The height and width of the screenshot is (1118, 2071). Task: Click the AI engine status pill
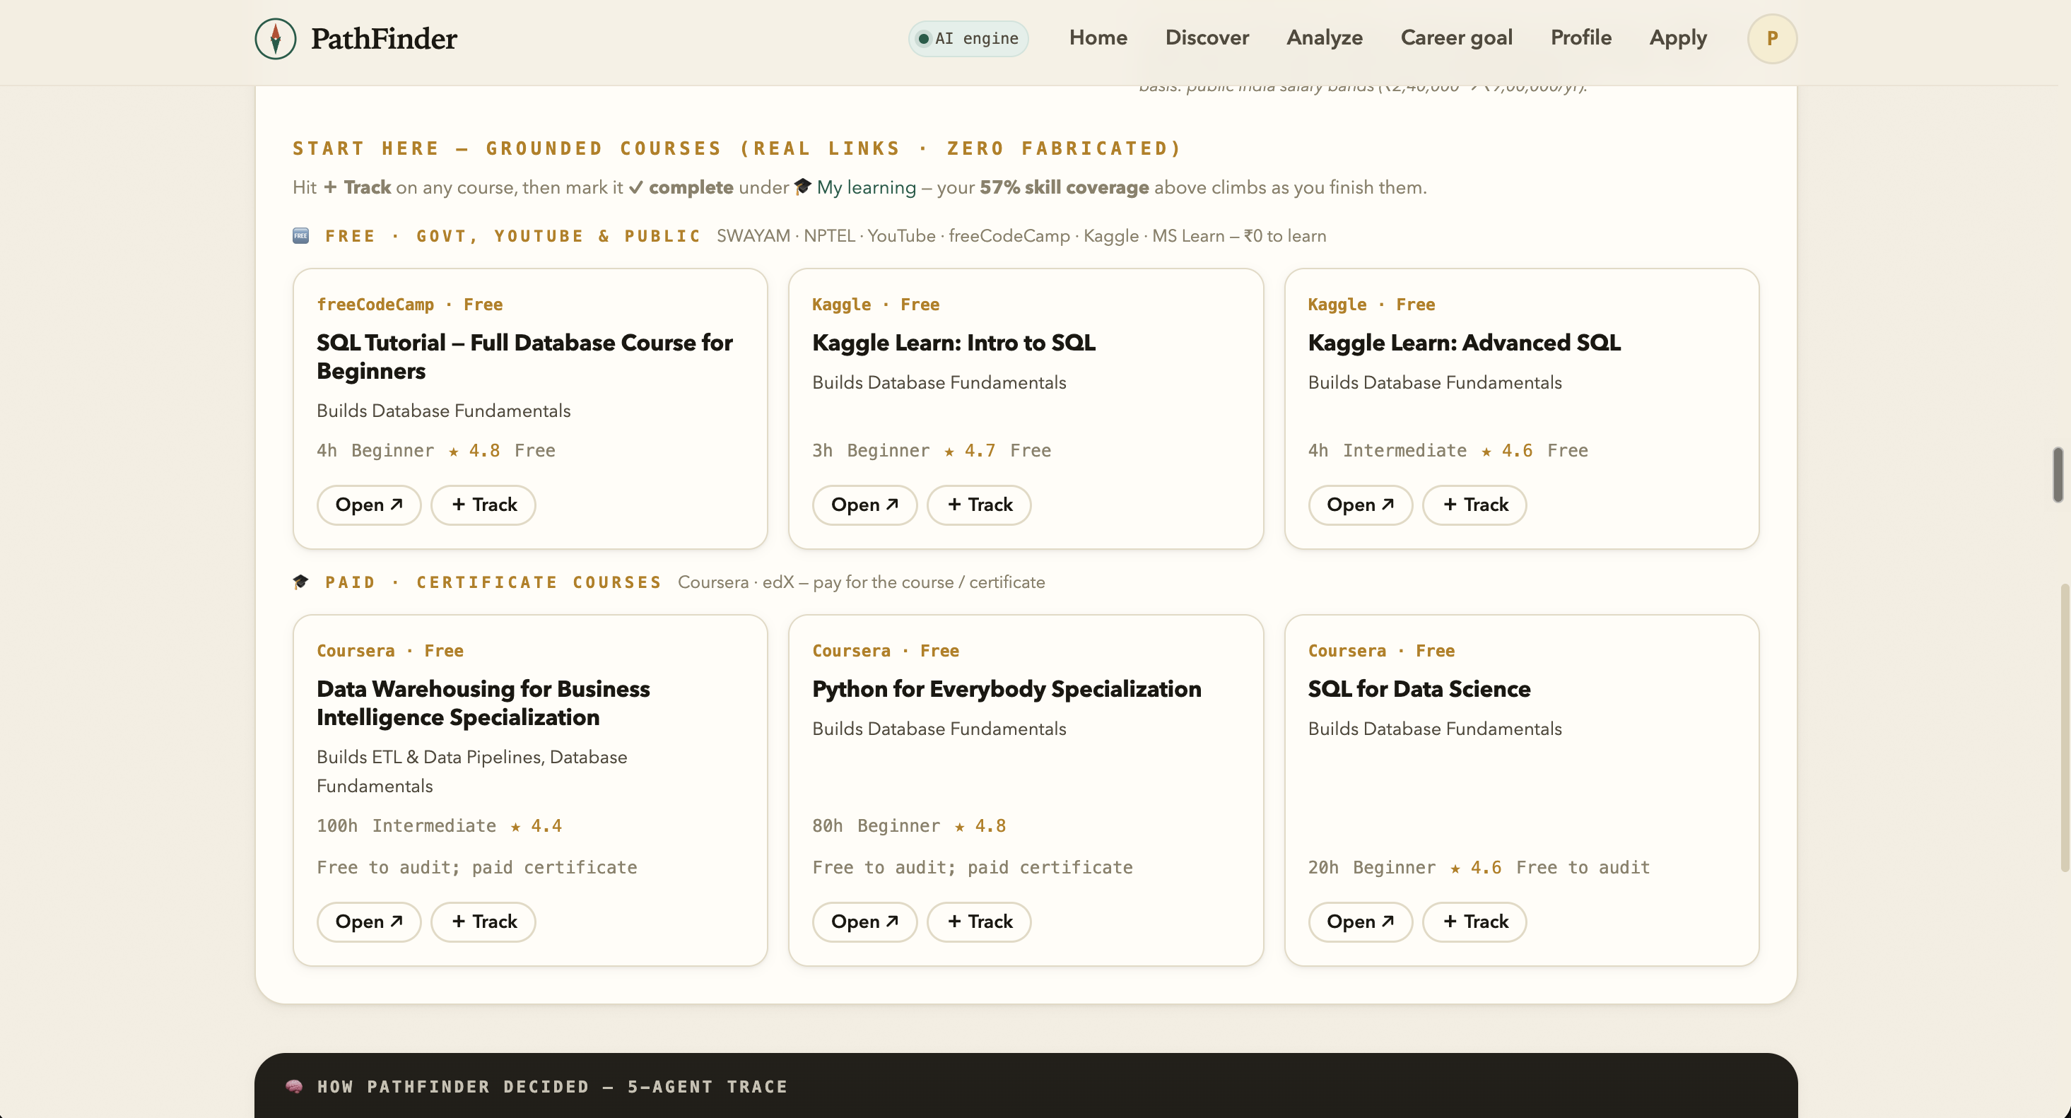[x=968, y=39]
